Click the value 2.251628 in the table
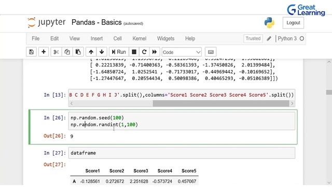Image resolution: width=332 pixels, height=187 pixels. pos(139,181)
